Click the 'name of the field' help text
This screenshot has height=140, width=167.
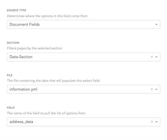tap(46, 113)
